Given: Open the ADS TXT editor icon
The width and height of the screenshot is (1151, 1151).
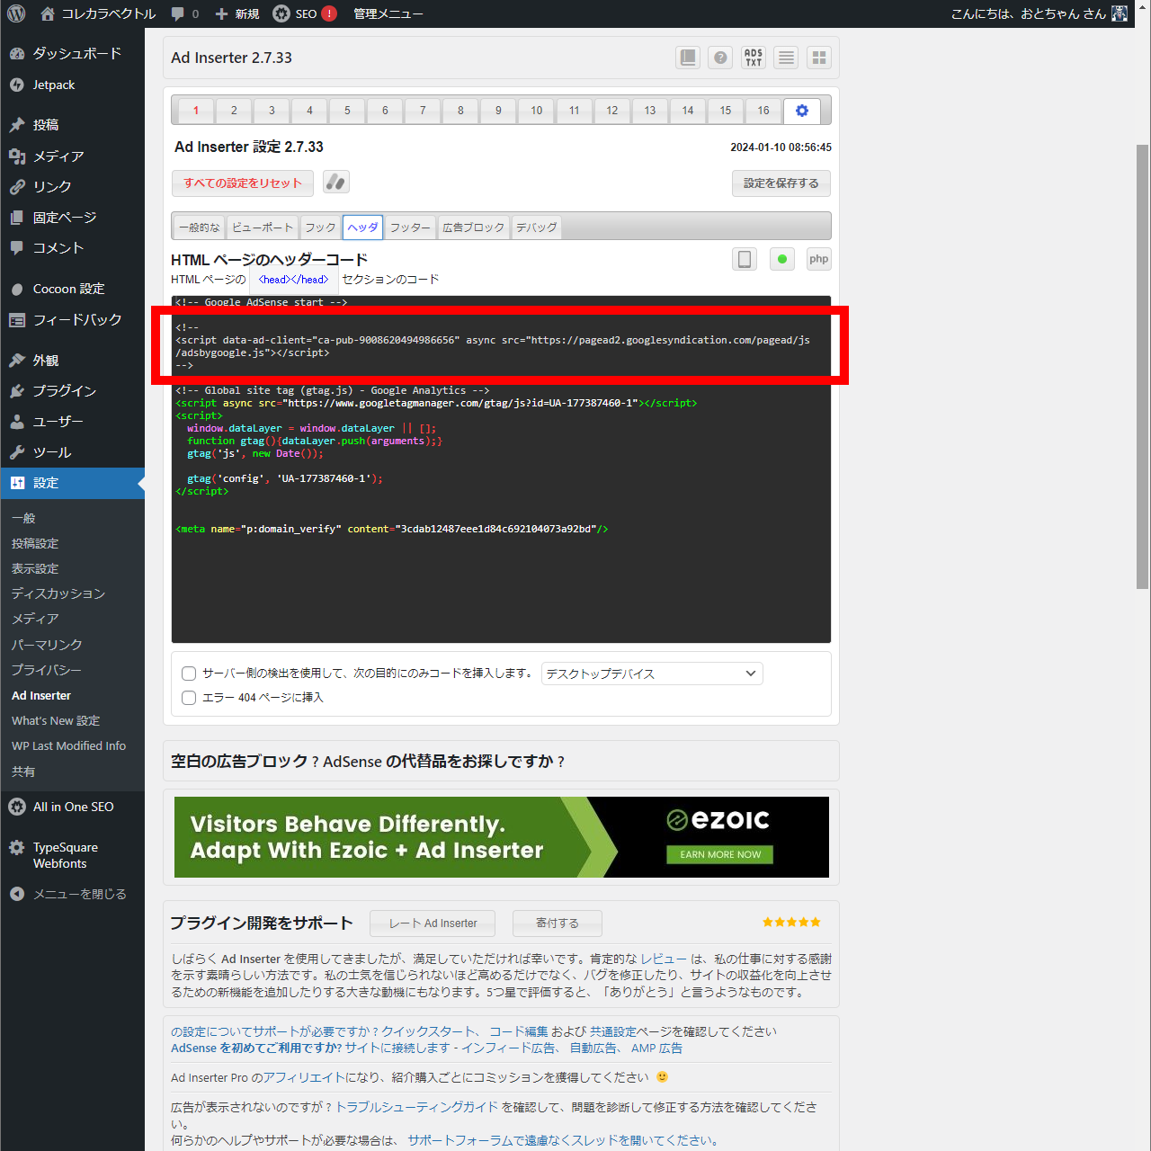Looking at the screenshot, I should 754,58.
